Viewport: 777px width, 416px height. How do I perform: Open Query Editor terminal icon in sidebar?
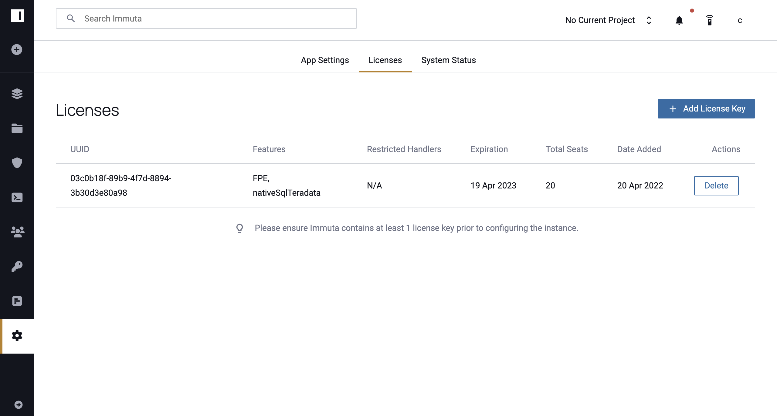[x=17, y=198]
